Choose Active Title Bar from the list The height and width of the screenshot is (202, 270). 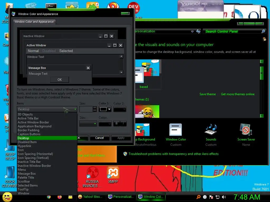(x=47, y=118)
